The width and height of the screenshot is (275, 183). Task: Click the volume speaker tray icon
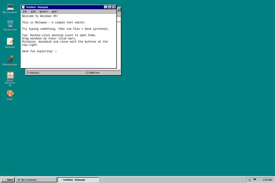[x=249, y=180]
